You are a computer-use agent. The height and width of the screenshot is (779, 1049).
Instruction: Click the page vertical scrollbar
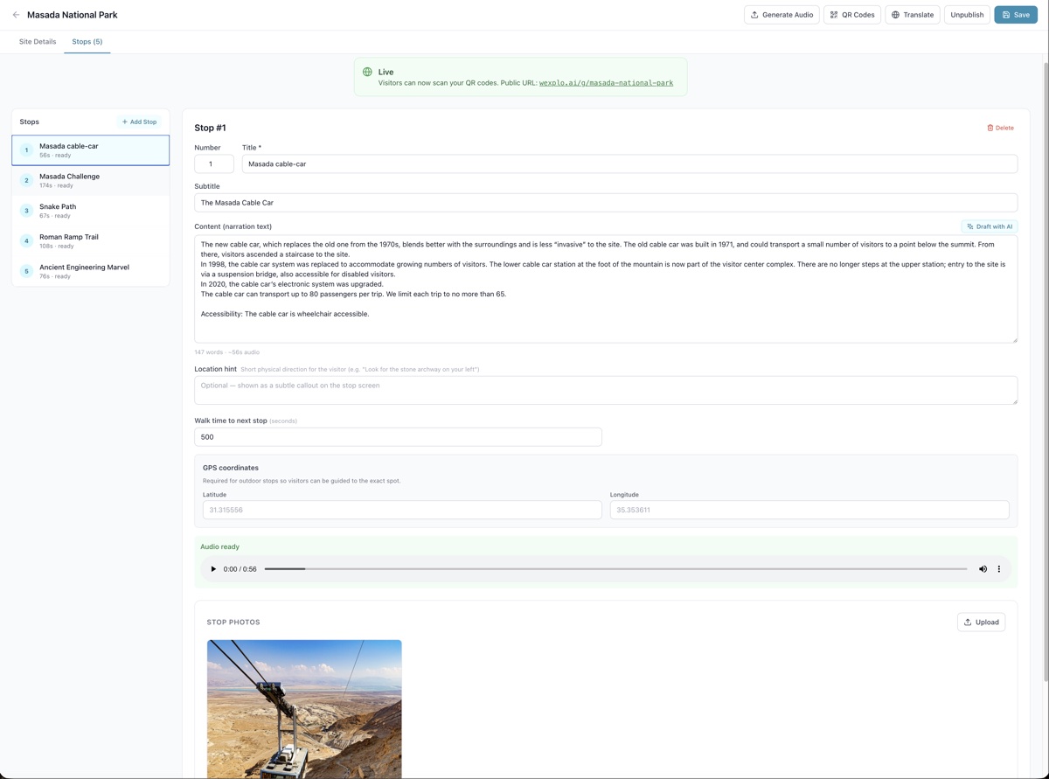click(x=1046, y=372)
